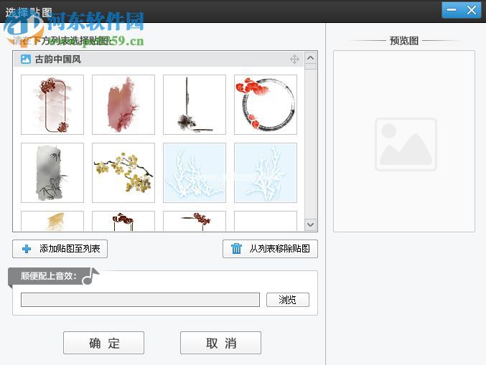Close the 选择贴图 dialog
The height and width of the screenshot is (365, 486).
(x=472, y=10)
